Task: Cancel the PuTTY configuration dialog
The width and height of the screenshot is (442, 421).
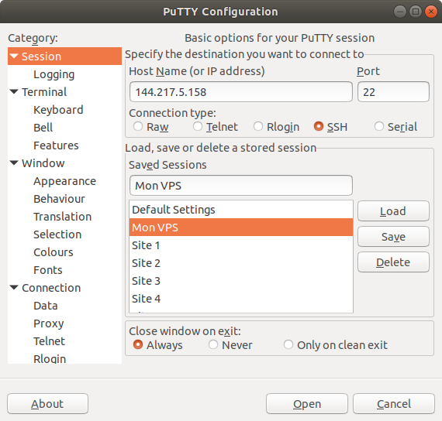Action: tap(393, 403)
